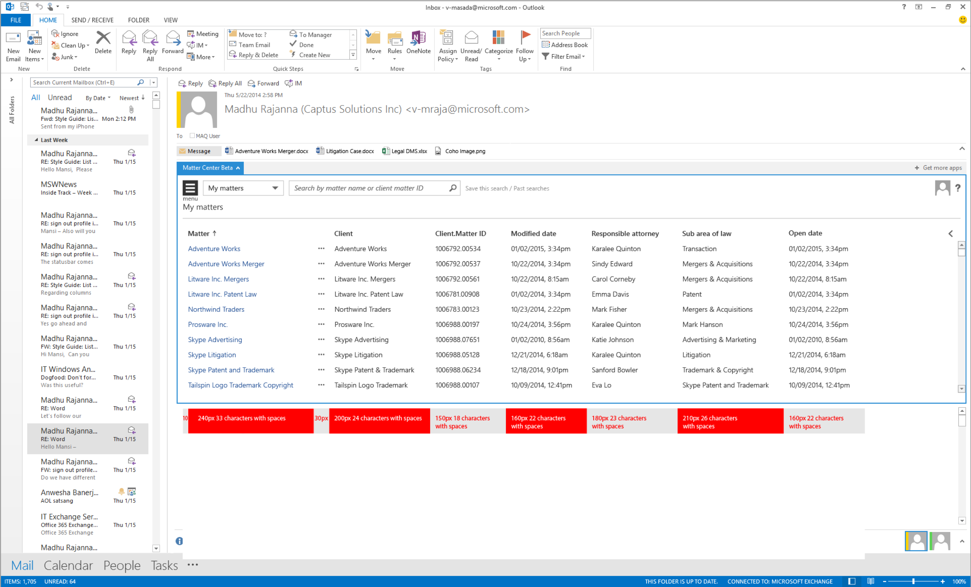Open the Categorize color menu
This screenshot has width=971, height=587.
(x=499, y=46)
